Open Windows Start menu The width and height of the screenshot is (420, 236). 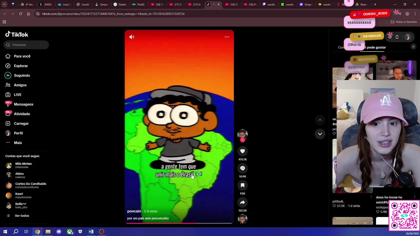(5, 232)
